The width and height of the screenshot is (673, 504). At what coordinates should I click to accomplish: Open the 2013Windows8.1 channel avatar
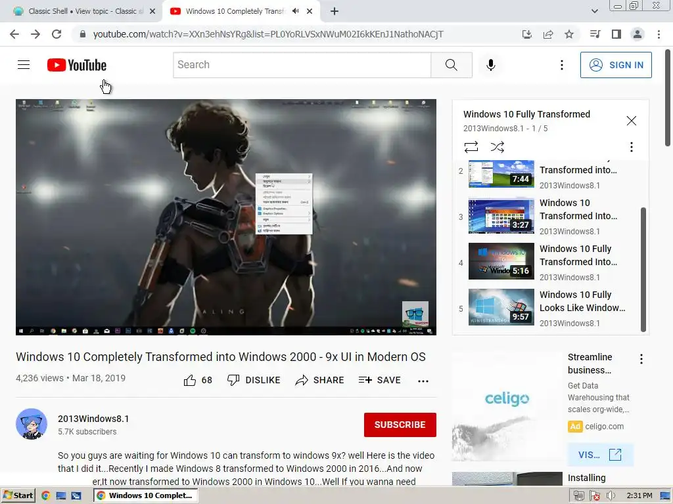tap(32, 424)
